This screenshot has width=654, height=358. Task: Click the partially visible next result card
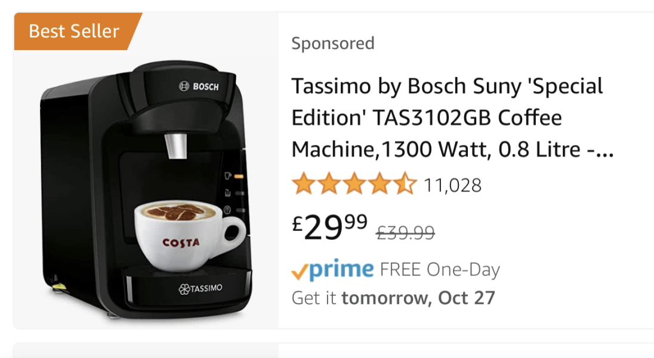(x=327, y=351)
